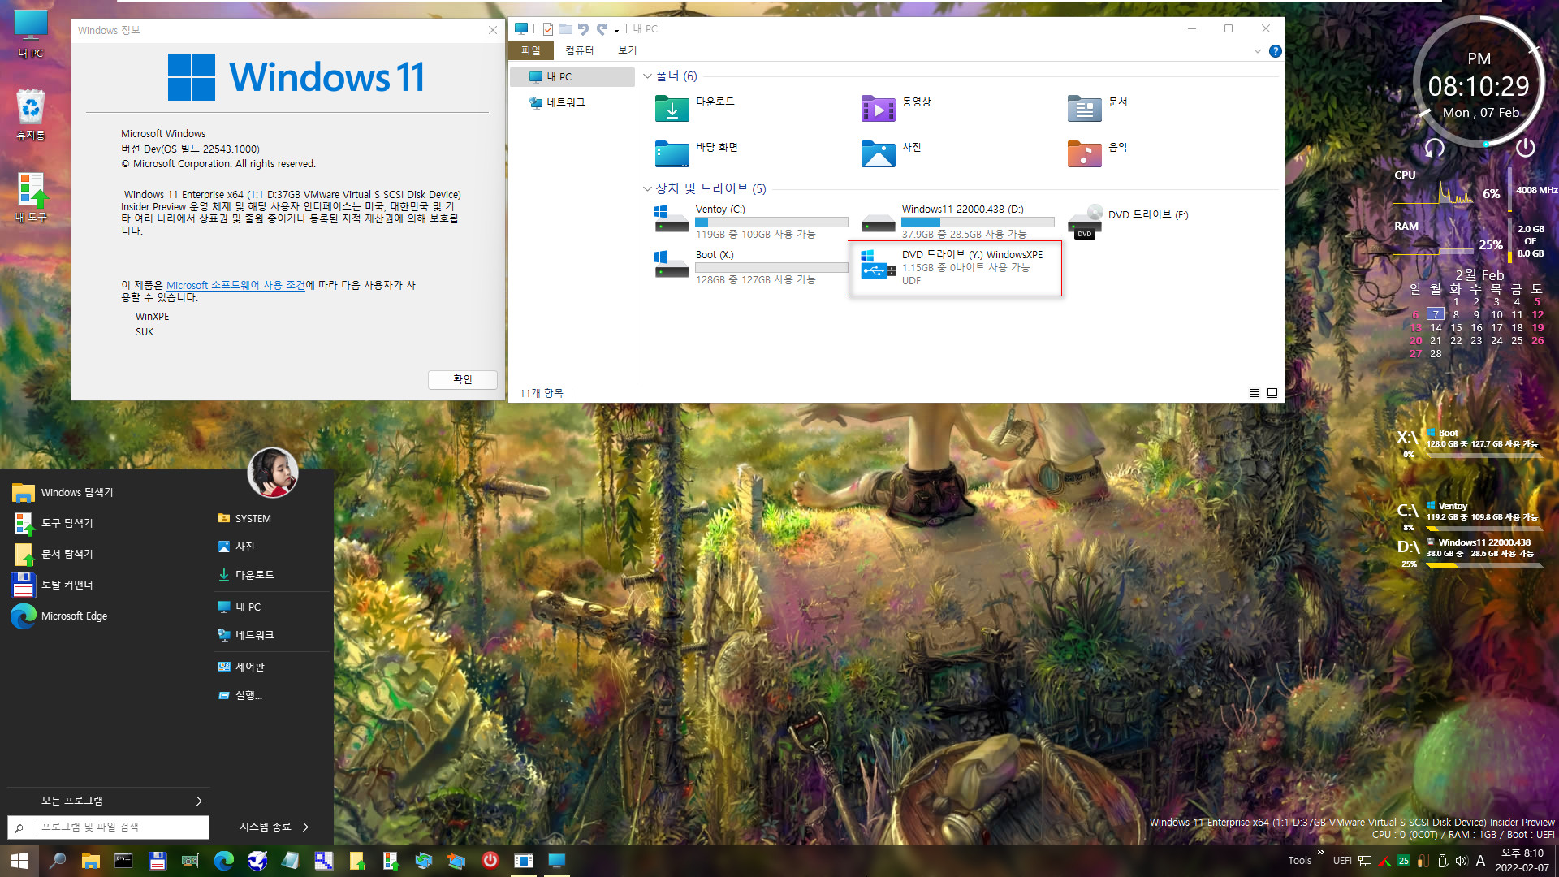Collapse the 장치 및 드라이브 (5) group
Screen dimensions: 1559x877
pos(647,188)
